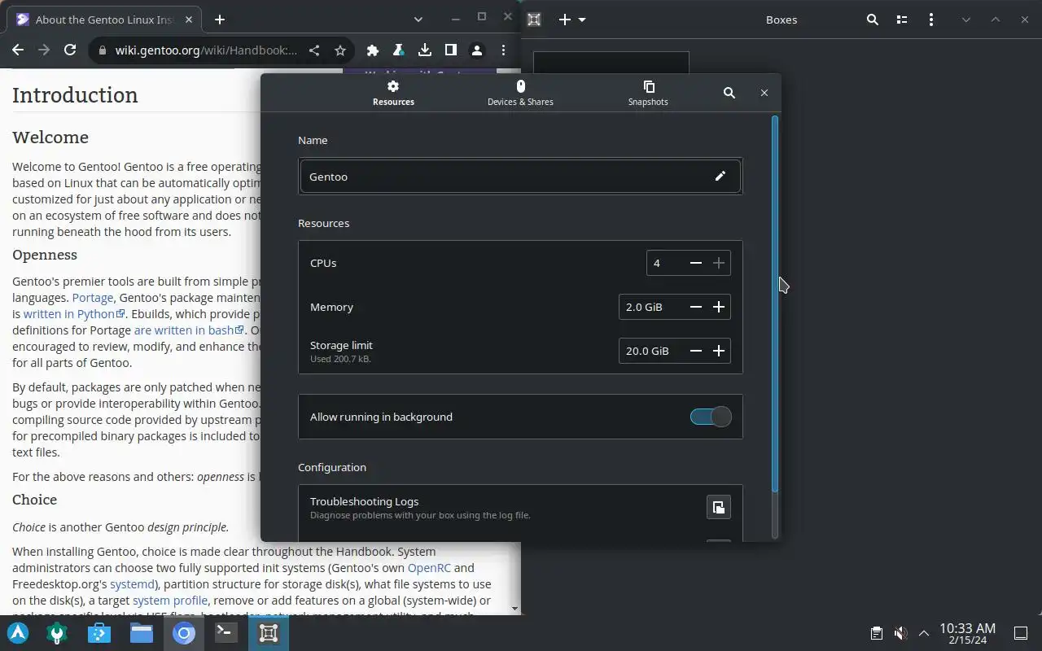Click the pencil edit icon in the name field

click(720, 176)
